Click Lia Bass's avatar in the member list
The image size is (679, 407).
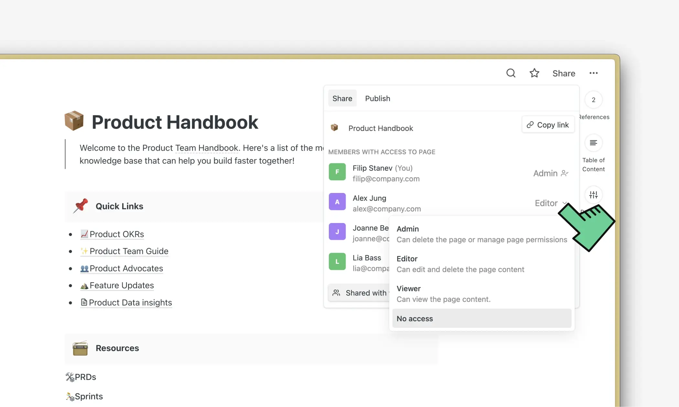tap(337, 261)
